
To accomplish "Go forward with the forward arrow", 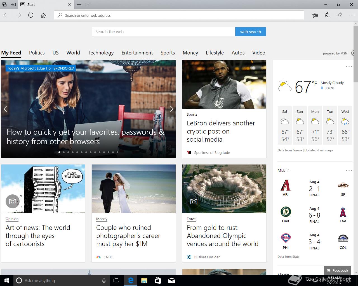I will click(18, 15).
